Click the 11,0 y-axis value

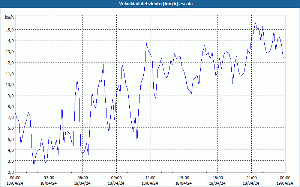(10, 74)
